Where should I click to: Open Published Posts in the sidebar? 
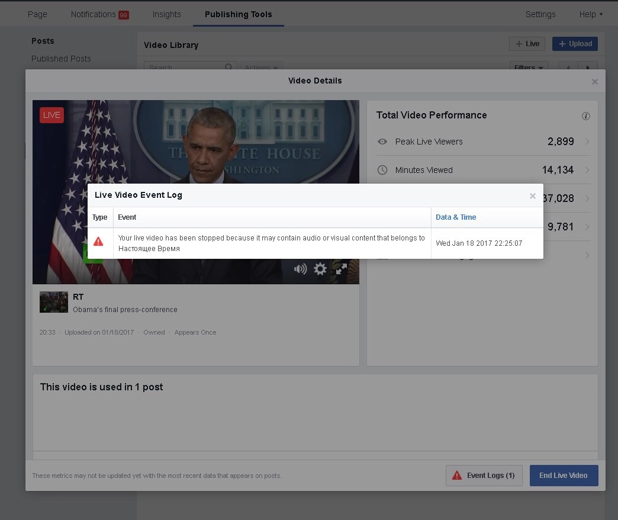pyautogui.click(x=61, y=59)
